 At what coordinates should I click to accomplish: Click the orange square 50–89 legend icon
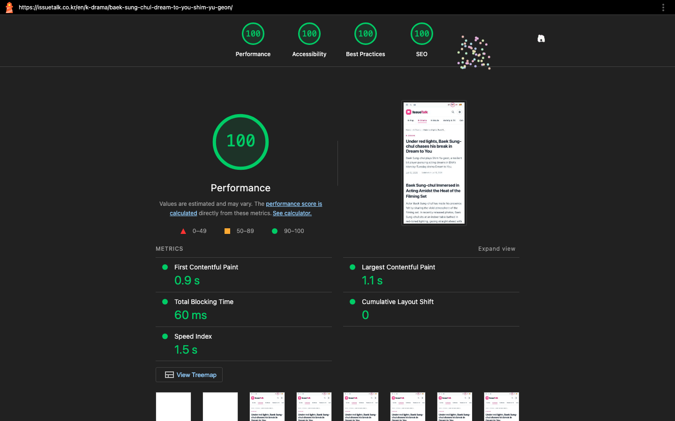click(x=227, y=231)
